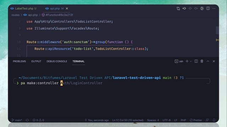Click the Prettier status item
Viewport: 227px width, 127px height.
point(196,120)
